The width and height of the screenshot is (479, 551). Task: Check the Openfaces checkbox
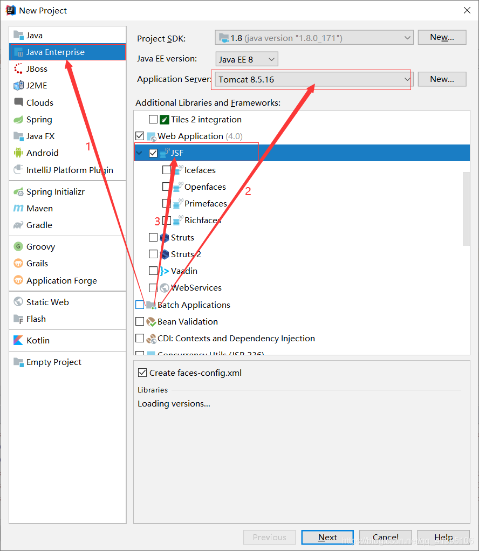coord(167,187)
